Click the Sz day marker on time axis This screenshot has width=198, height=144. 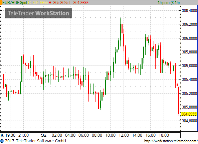(43, 135)
